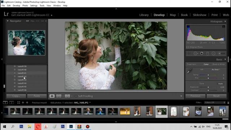This screenshot has height=130, width=231.
Task: Select golden sunset thumbnail in filmstrip
Action: tap(125, 111)
